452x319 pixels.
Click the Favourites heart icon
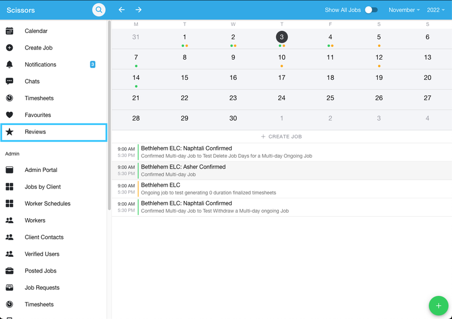click(x=9, y=115)
